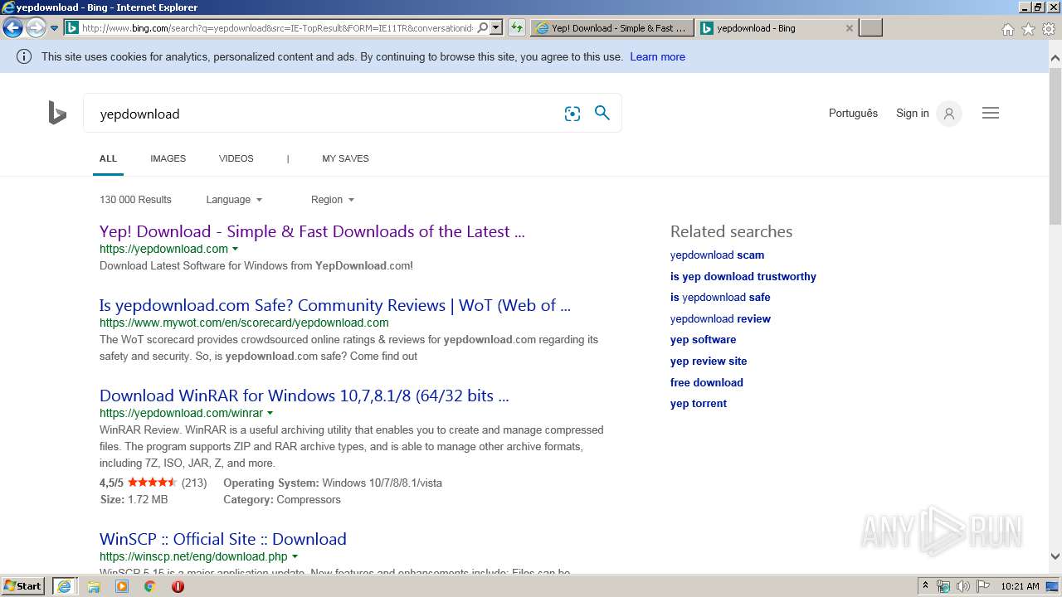Click the red Opera taskbar icon

point(178,586)
